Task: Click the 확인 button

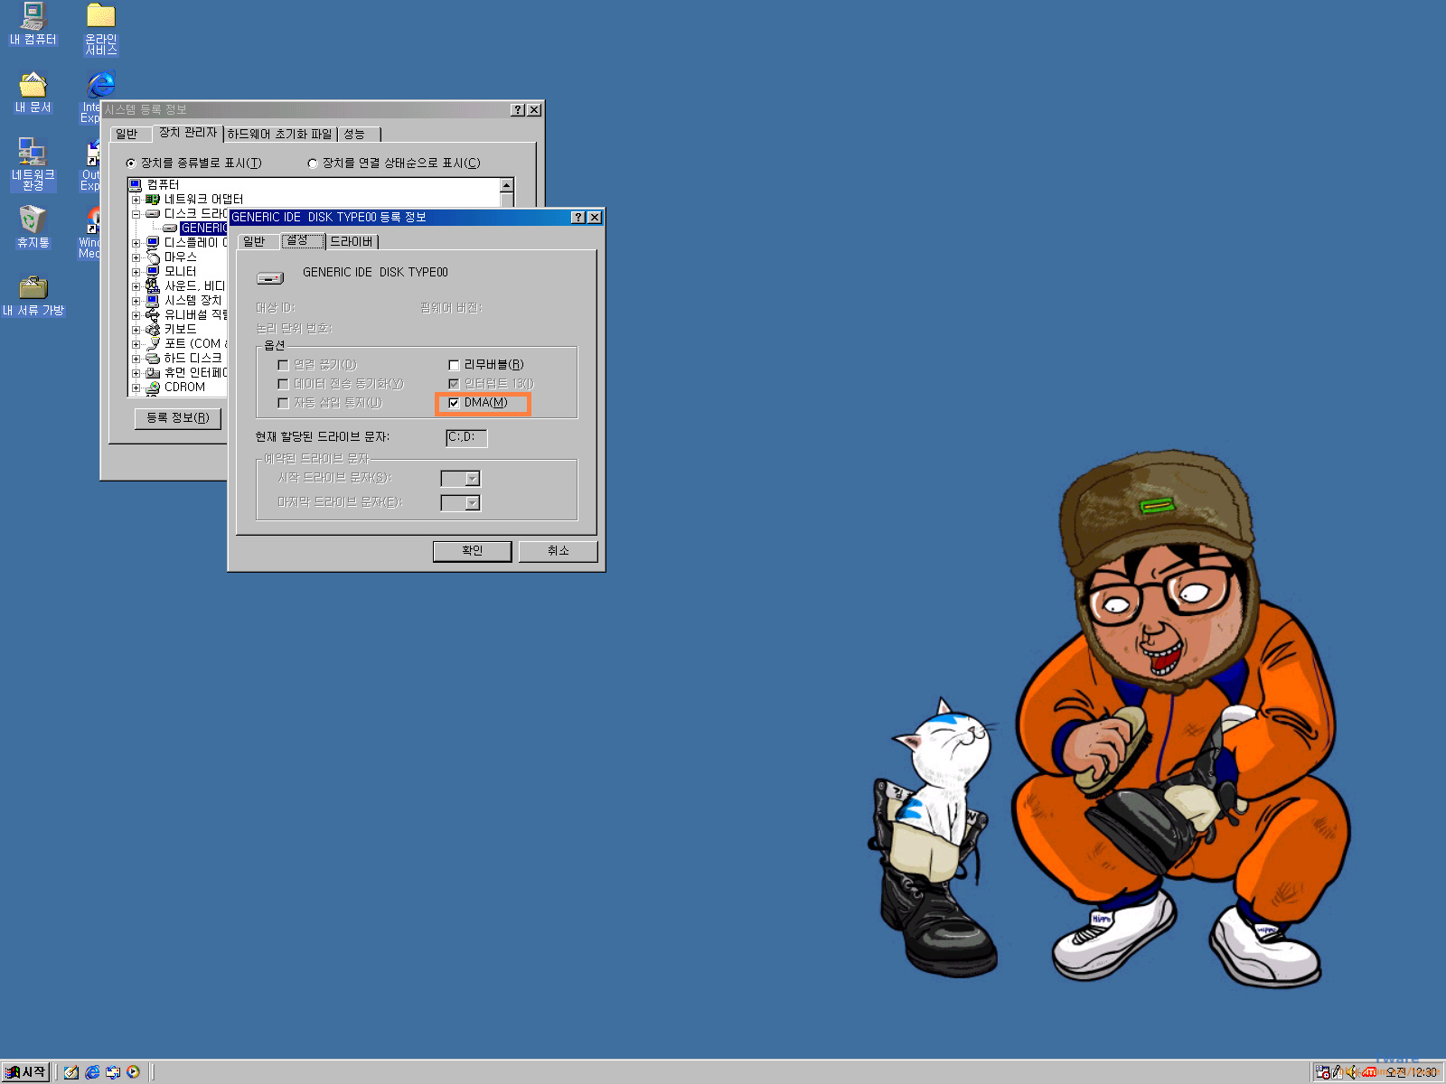Action: click(472, 551)
